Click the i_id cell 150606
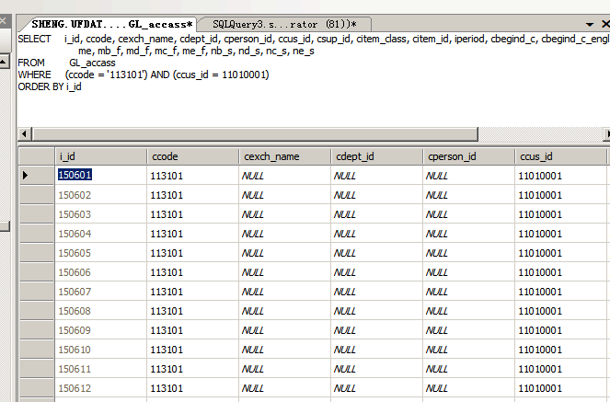 tap(100, 272)
